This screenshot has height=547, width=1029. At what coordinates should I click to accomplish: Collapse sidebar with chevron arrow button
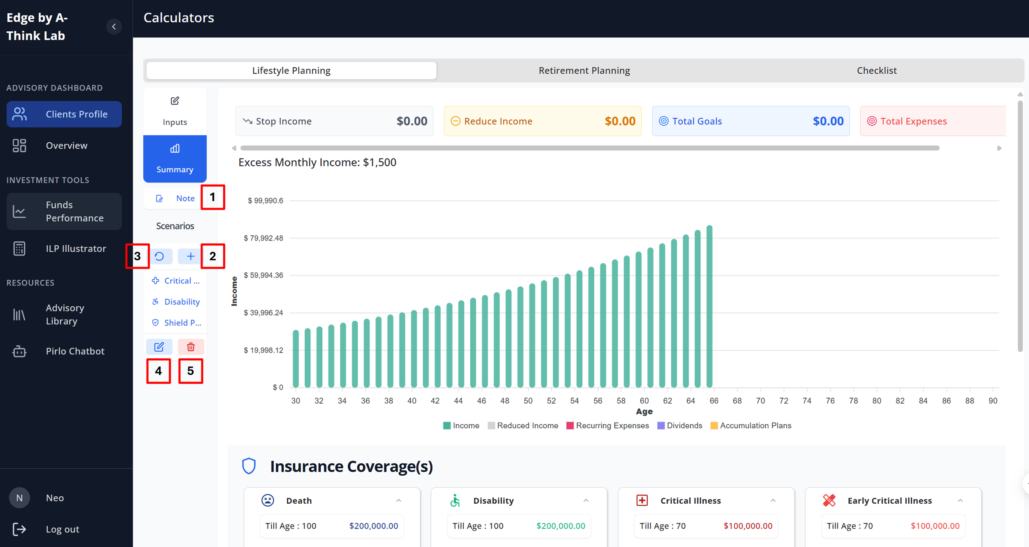click(x=114, y=27)
